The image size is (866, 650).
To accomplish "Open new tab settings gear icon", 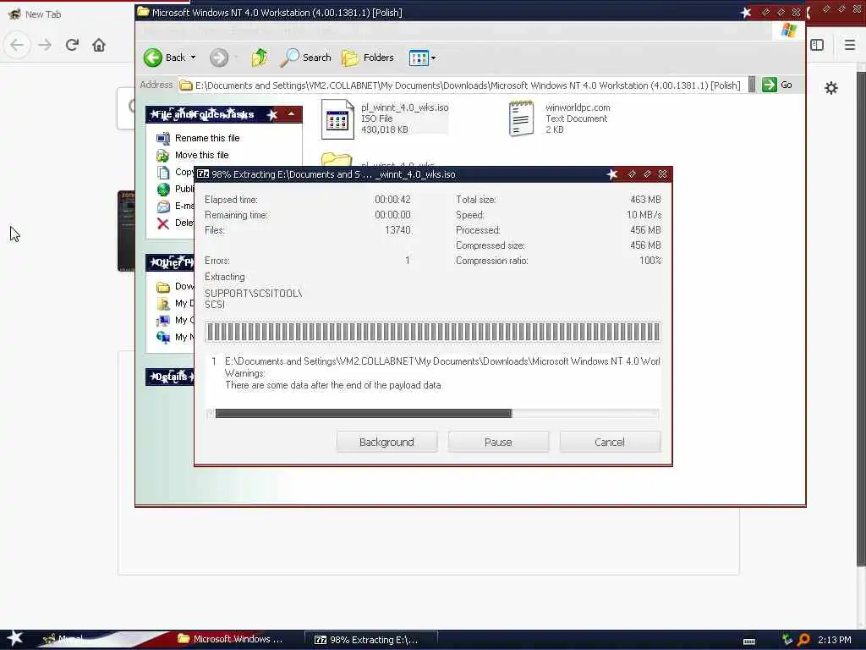I will tap(830, 88).
